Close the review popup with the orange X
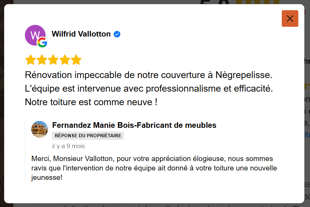This screenshot has height=207, width=310. point(290,18)
